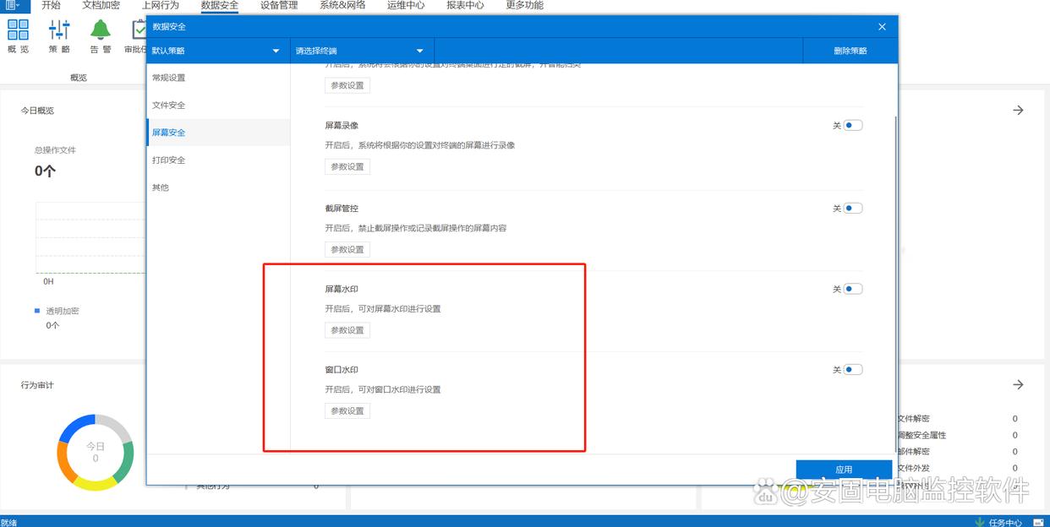Image resolution: width=1050 pixels, height=527 pixels.
Task: Close the 数据安全 dialog with X
Action: tap(882, 27)
